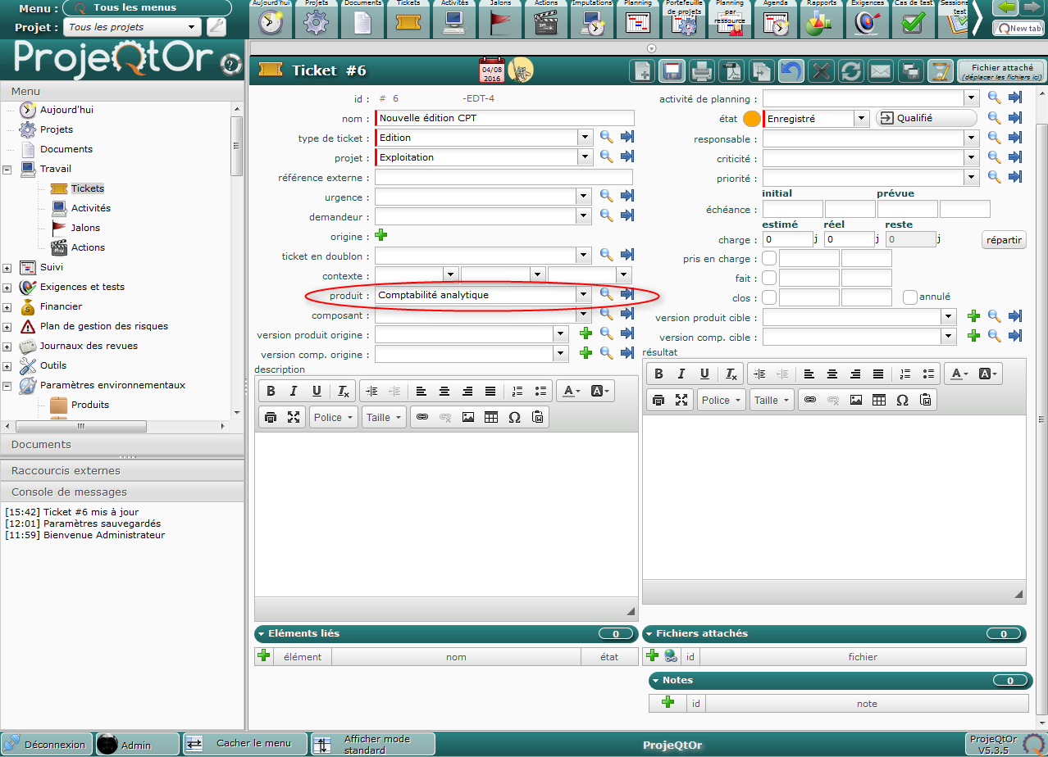Expand the Suivi menu node
Viewport: 1048px width, 757px height.
[x=7, y=268]
